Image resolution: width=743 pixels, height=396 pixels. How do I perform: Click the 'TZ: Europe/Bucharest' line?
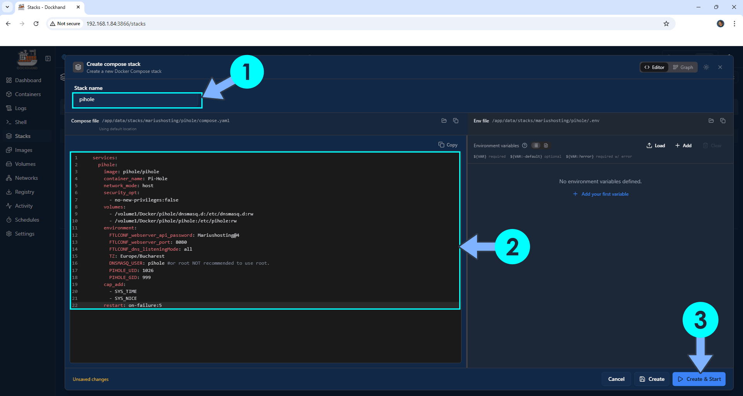click(x=137, y=256)
